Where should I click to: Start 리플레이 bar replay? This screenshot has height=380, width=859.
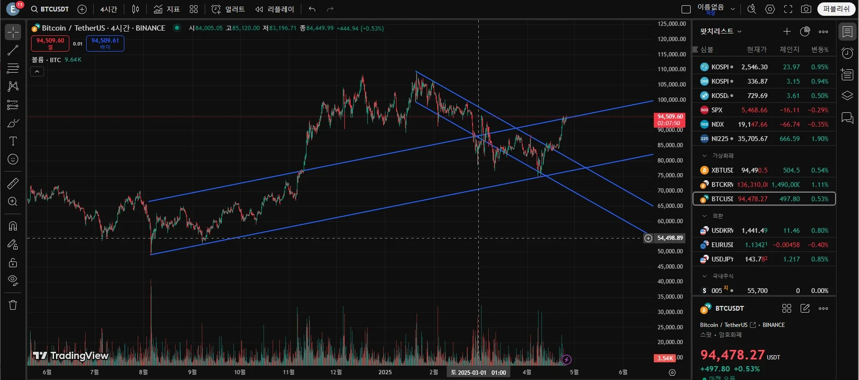275,9
